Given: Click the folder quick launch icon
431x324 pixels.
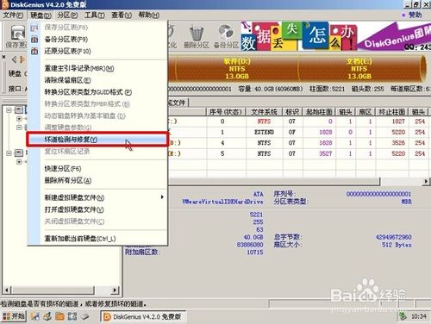Looking at the screenshot, I should (59, 316).
